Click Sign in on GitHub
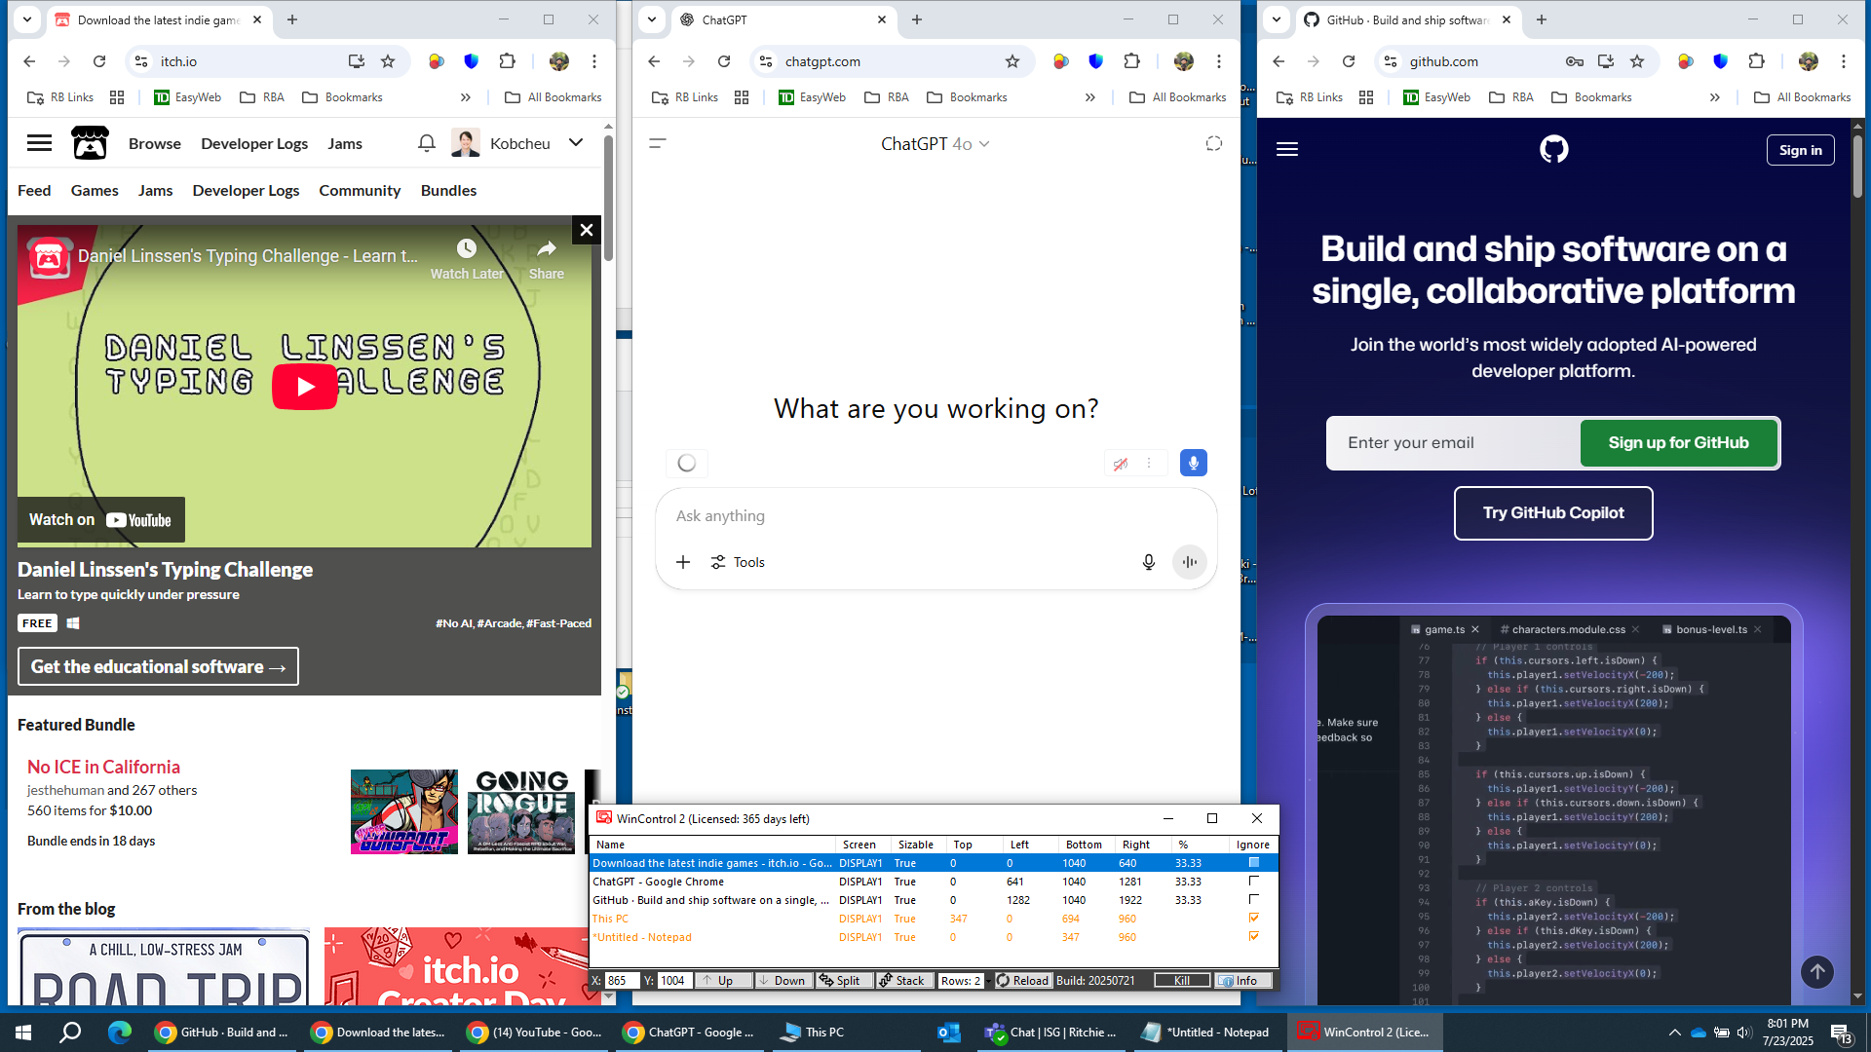The image size is (1871, 1052). coord(1800,150)
